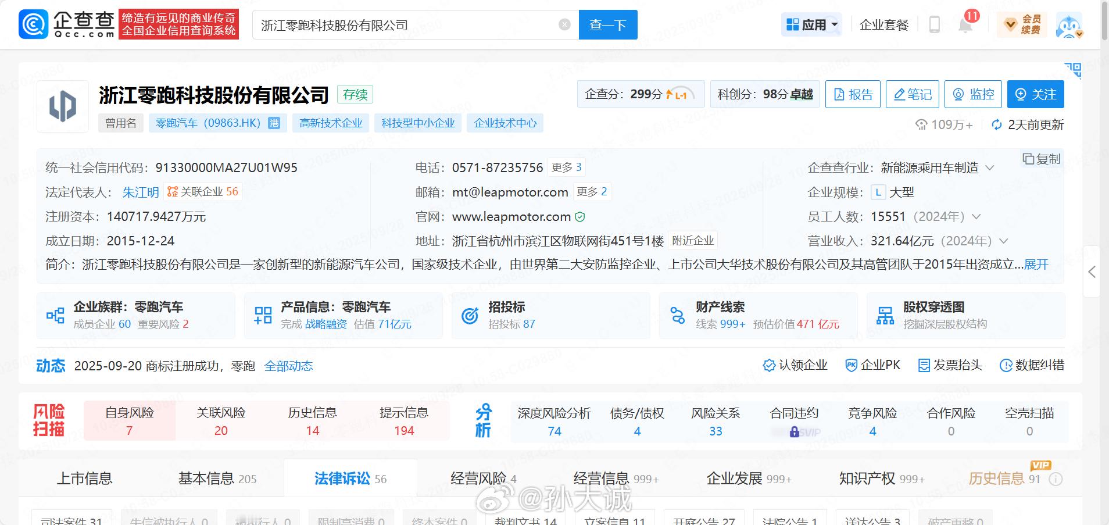
Task: Expand the company intro with 展开
Action: [1036, 265]
